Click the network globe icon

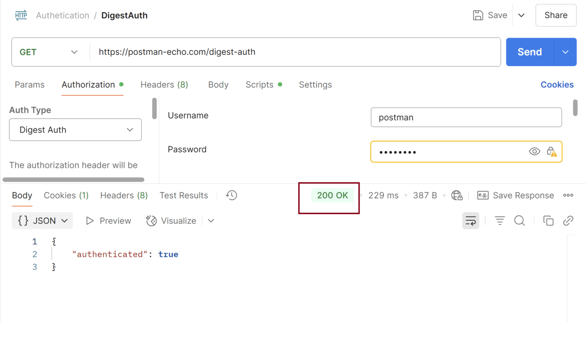[457, 195]
